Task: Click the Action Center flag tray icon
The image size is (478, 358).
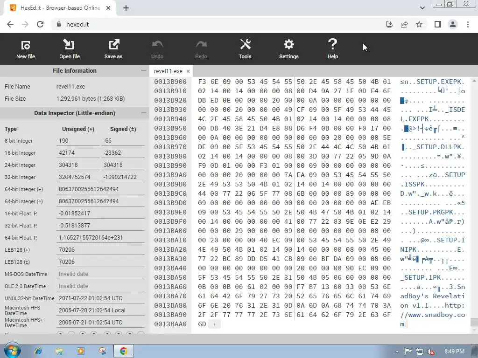Action: 408,351
